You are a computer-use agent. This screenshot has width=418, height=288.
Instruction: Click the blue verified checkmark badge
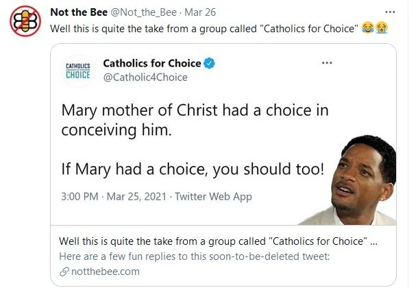[211, 64]
